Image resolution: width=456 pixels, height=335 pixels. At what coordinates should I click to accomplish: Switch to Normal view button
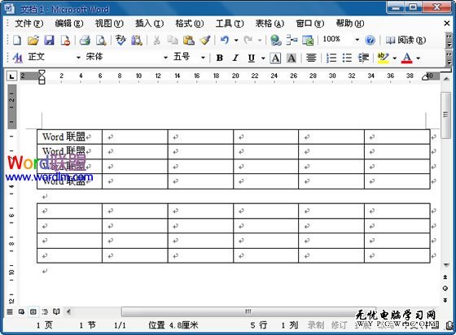(10, 311)
